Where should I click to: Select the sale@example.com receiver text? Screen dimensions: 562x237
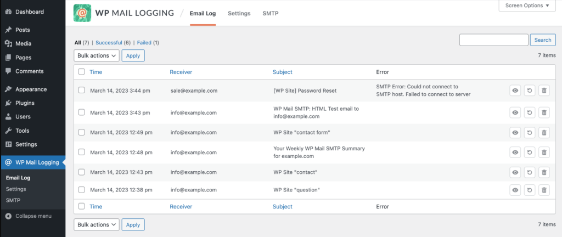[x=194, y=91]
